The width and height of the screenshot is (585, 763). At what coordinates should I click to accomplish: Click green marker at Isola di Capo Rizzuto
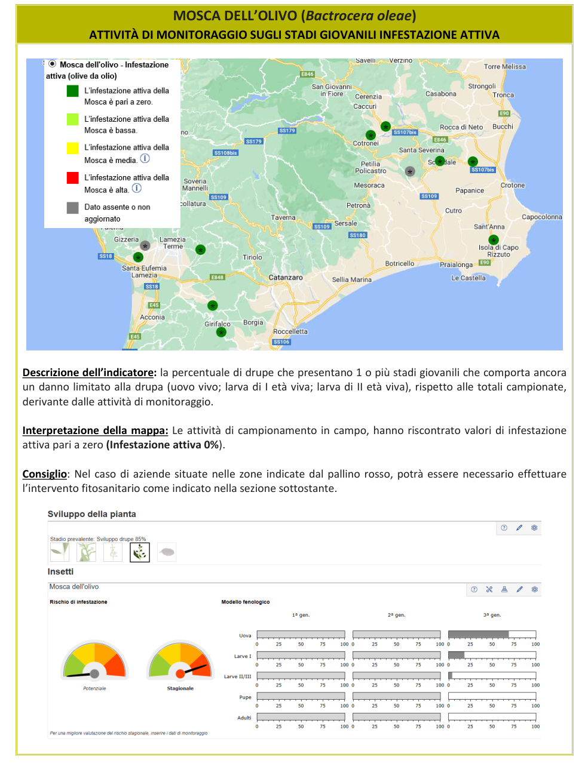tap(494, 240)
